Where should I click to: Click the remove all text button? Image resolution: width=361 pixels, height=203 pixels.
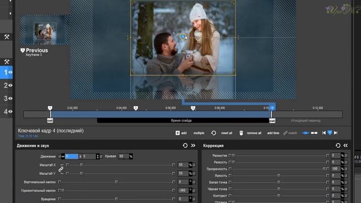[x=254, y=133]
